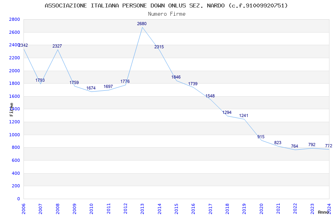Click the data label 1548
This screenshot has width=333, height=216.
point(210,96)
